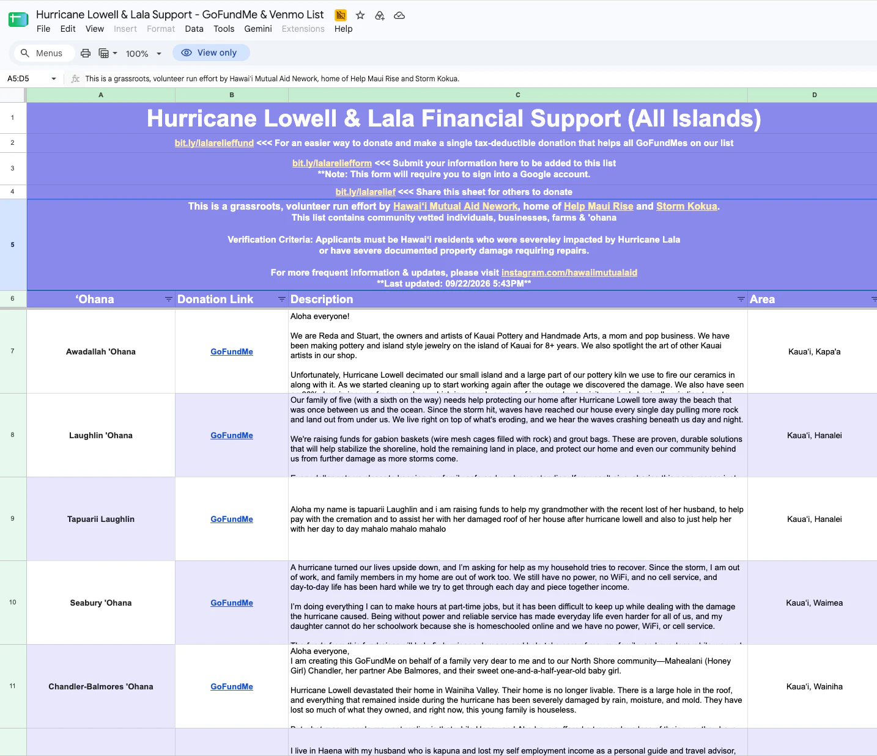Open the Description column filter
The width and height of the screenshot is (877, 756).
click(x=741, y=299)
